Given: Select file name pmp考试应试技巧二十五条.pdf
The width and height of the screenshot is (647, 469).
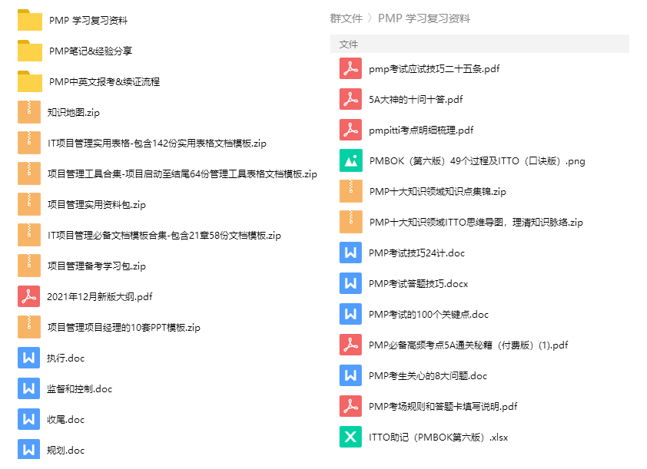Looking at the screenshot, I should [x=434, y=69].
